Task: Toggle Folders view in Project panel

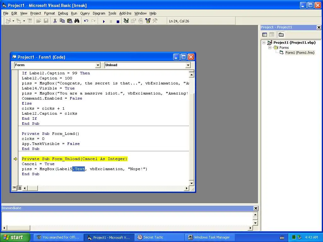Action: [281, 35]
